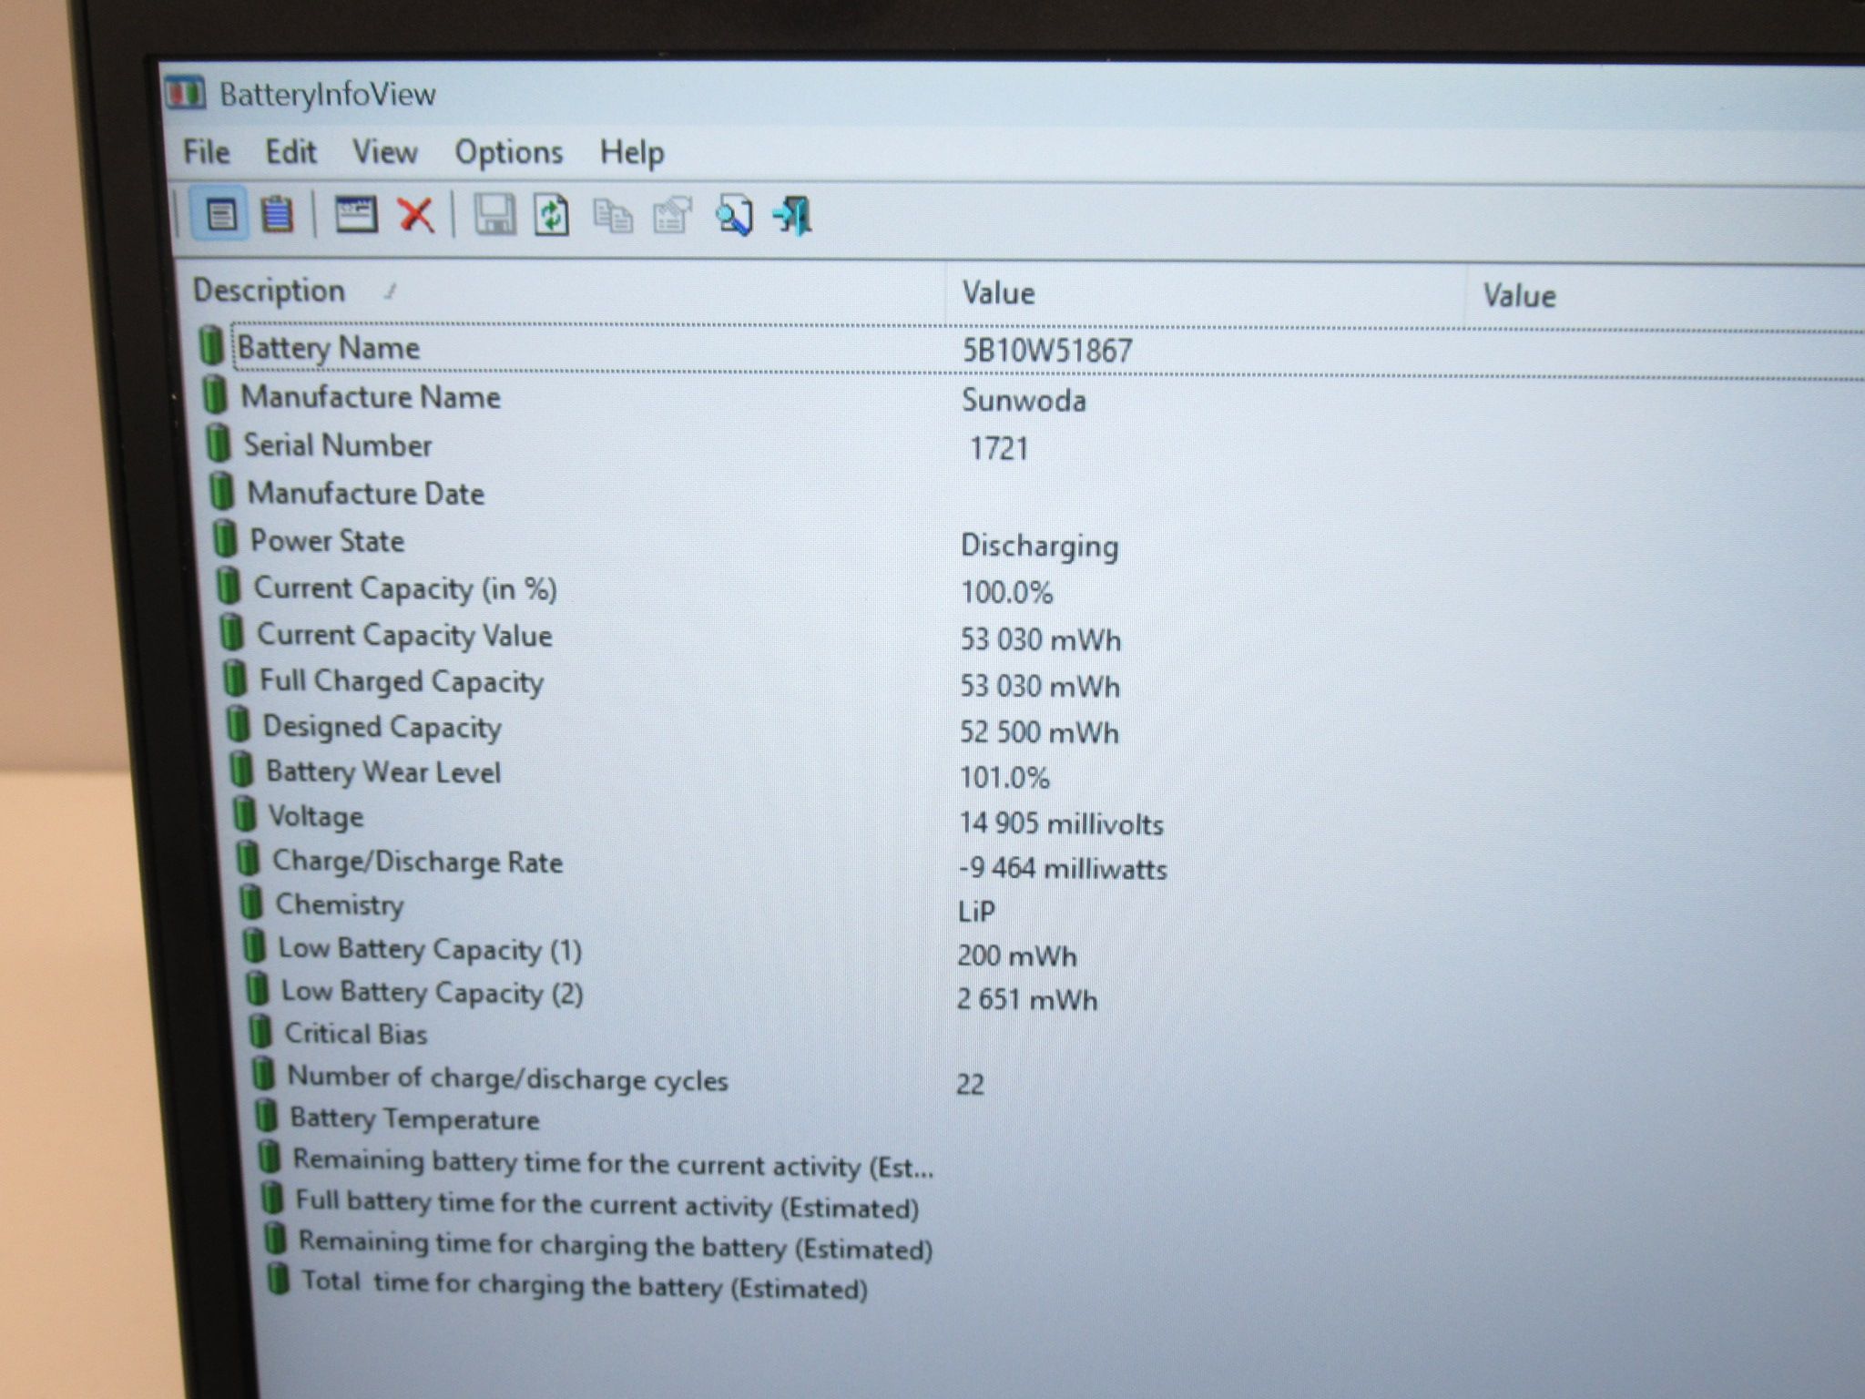Click the first Value column header
This screenshot has height=1399, width=1865.
1206,293
